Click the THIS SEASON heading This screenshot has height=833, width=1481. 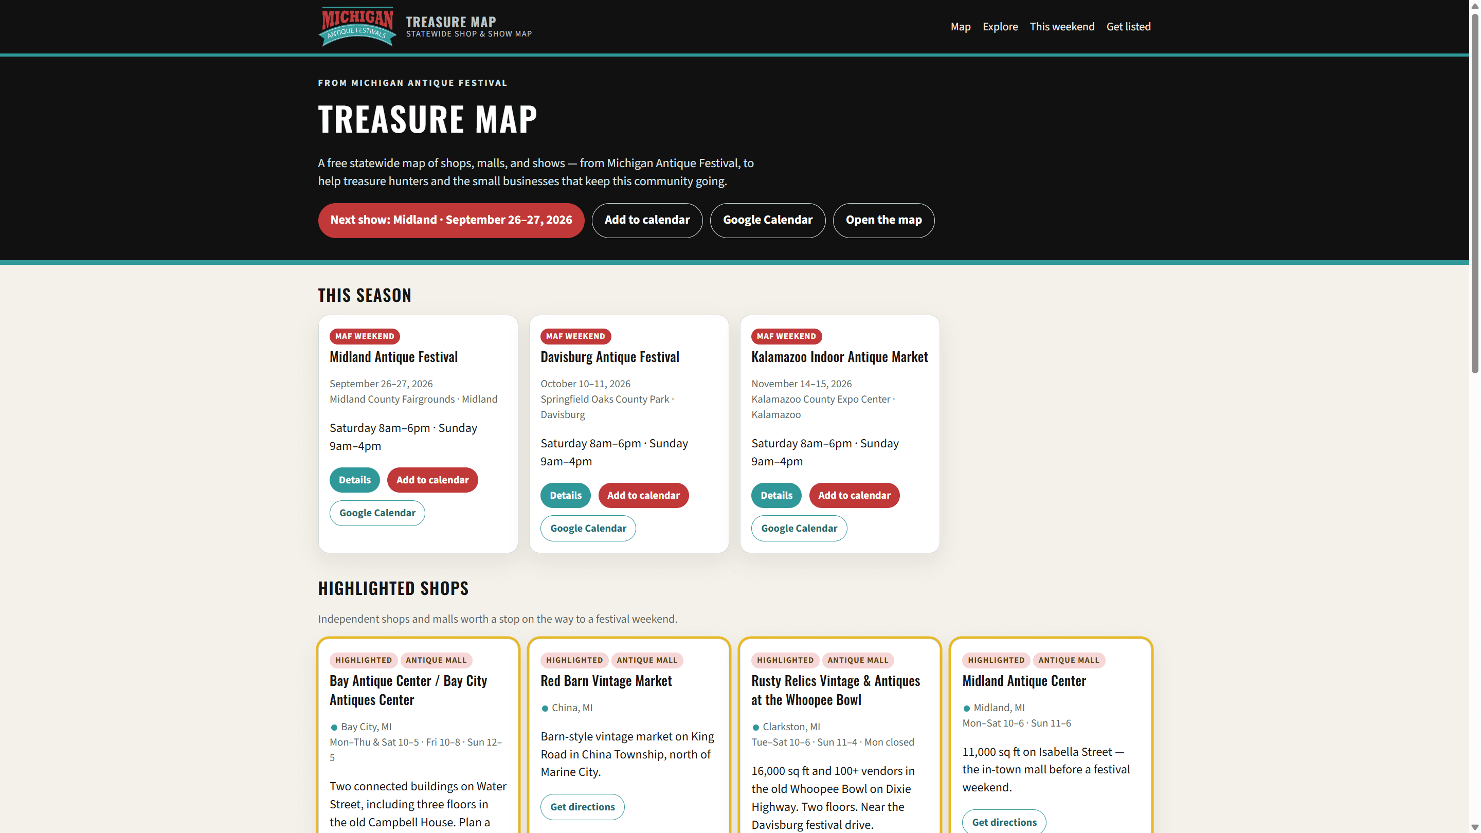[x=365, y=296]
